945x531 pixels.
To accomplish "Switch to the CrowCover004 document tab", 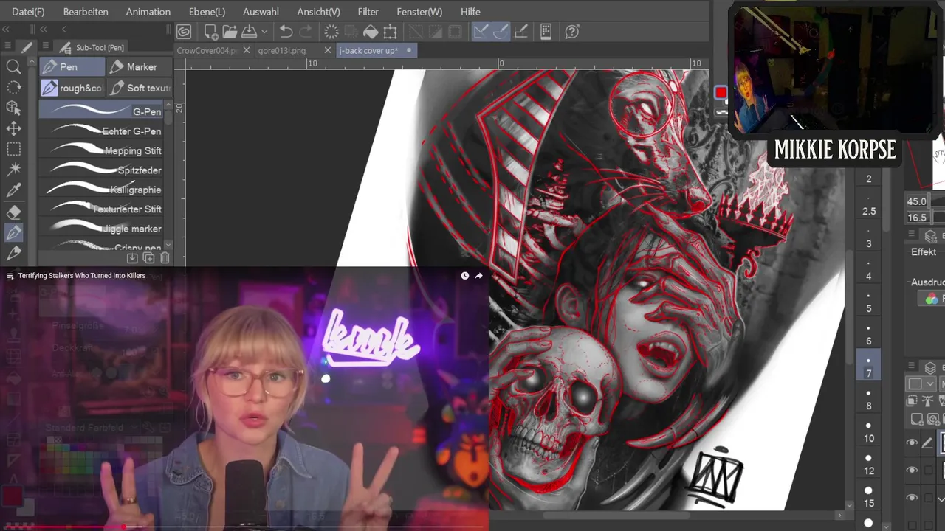I will pos(206,50).
